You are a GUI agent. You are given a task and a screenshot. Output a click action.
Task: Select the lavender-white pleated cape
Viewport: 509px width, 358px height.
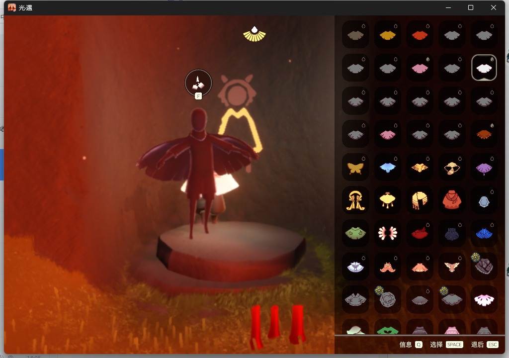pos(355,267)
